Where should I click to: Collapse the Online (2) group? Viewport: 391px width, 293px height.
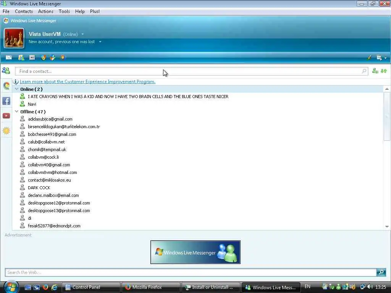(17, 89)
